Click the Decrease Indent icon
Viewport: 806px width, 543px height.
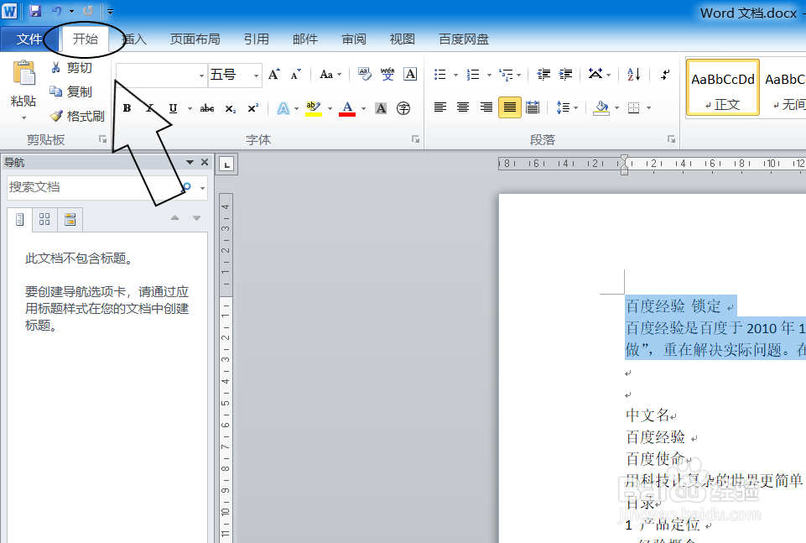[x=543, y=75]
